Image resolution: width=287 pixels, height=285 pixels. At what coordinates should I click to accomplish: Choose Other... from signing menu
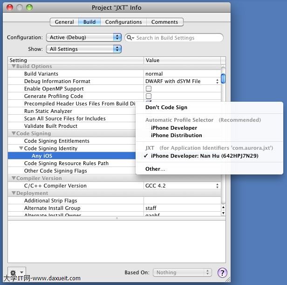(x=155, y=169)
